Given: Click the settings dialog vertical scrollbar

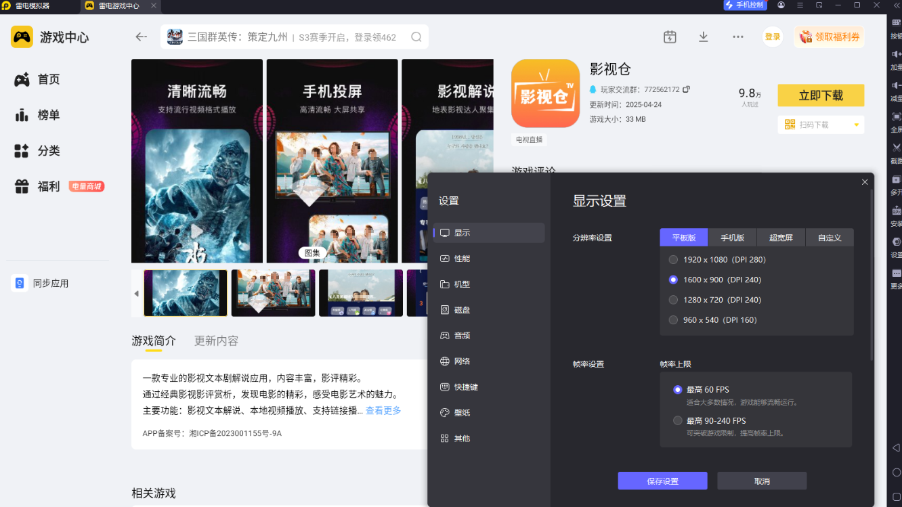Looking at the screenshot, I should click(872, 271).
